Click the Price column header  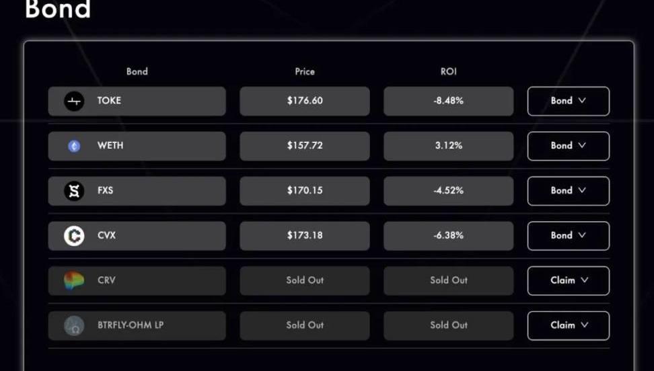click(305, 72)
